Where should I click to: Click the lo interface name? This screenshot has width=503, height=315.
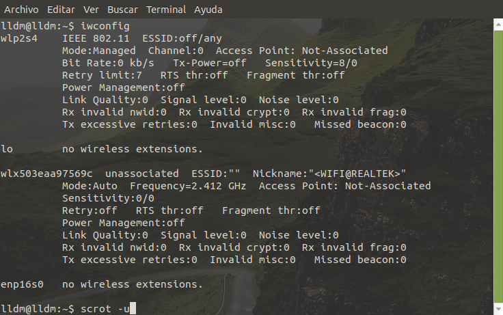8,149
